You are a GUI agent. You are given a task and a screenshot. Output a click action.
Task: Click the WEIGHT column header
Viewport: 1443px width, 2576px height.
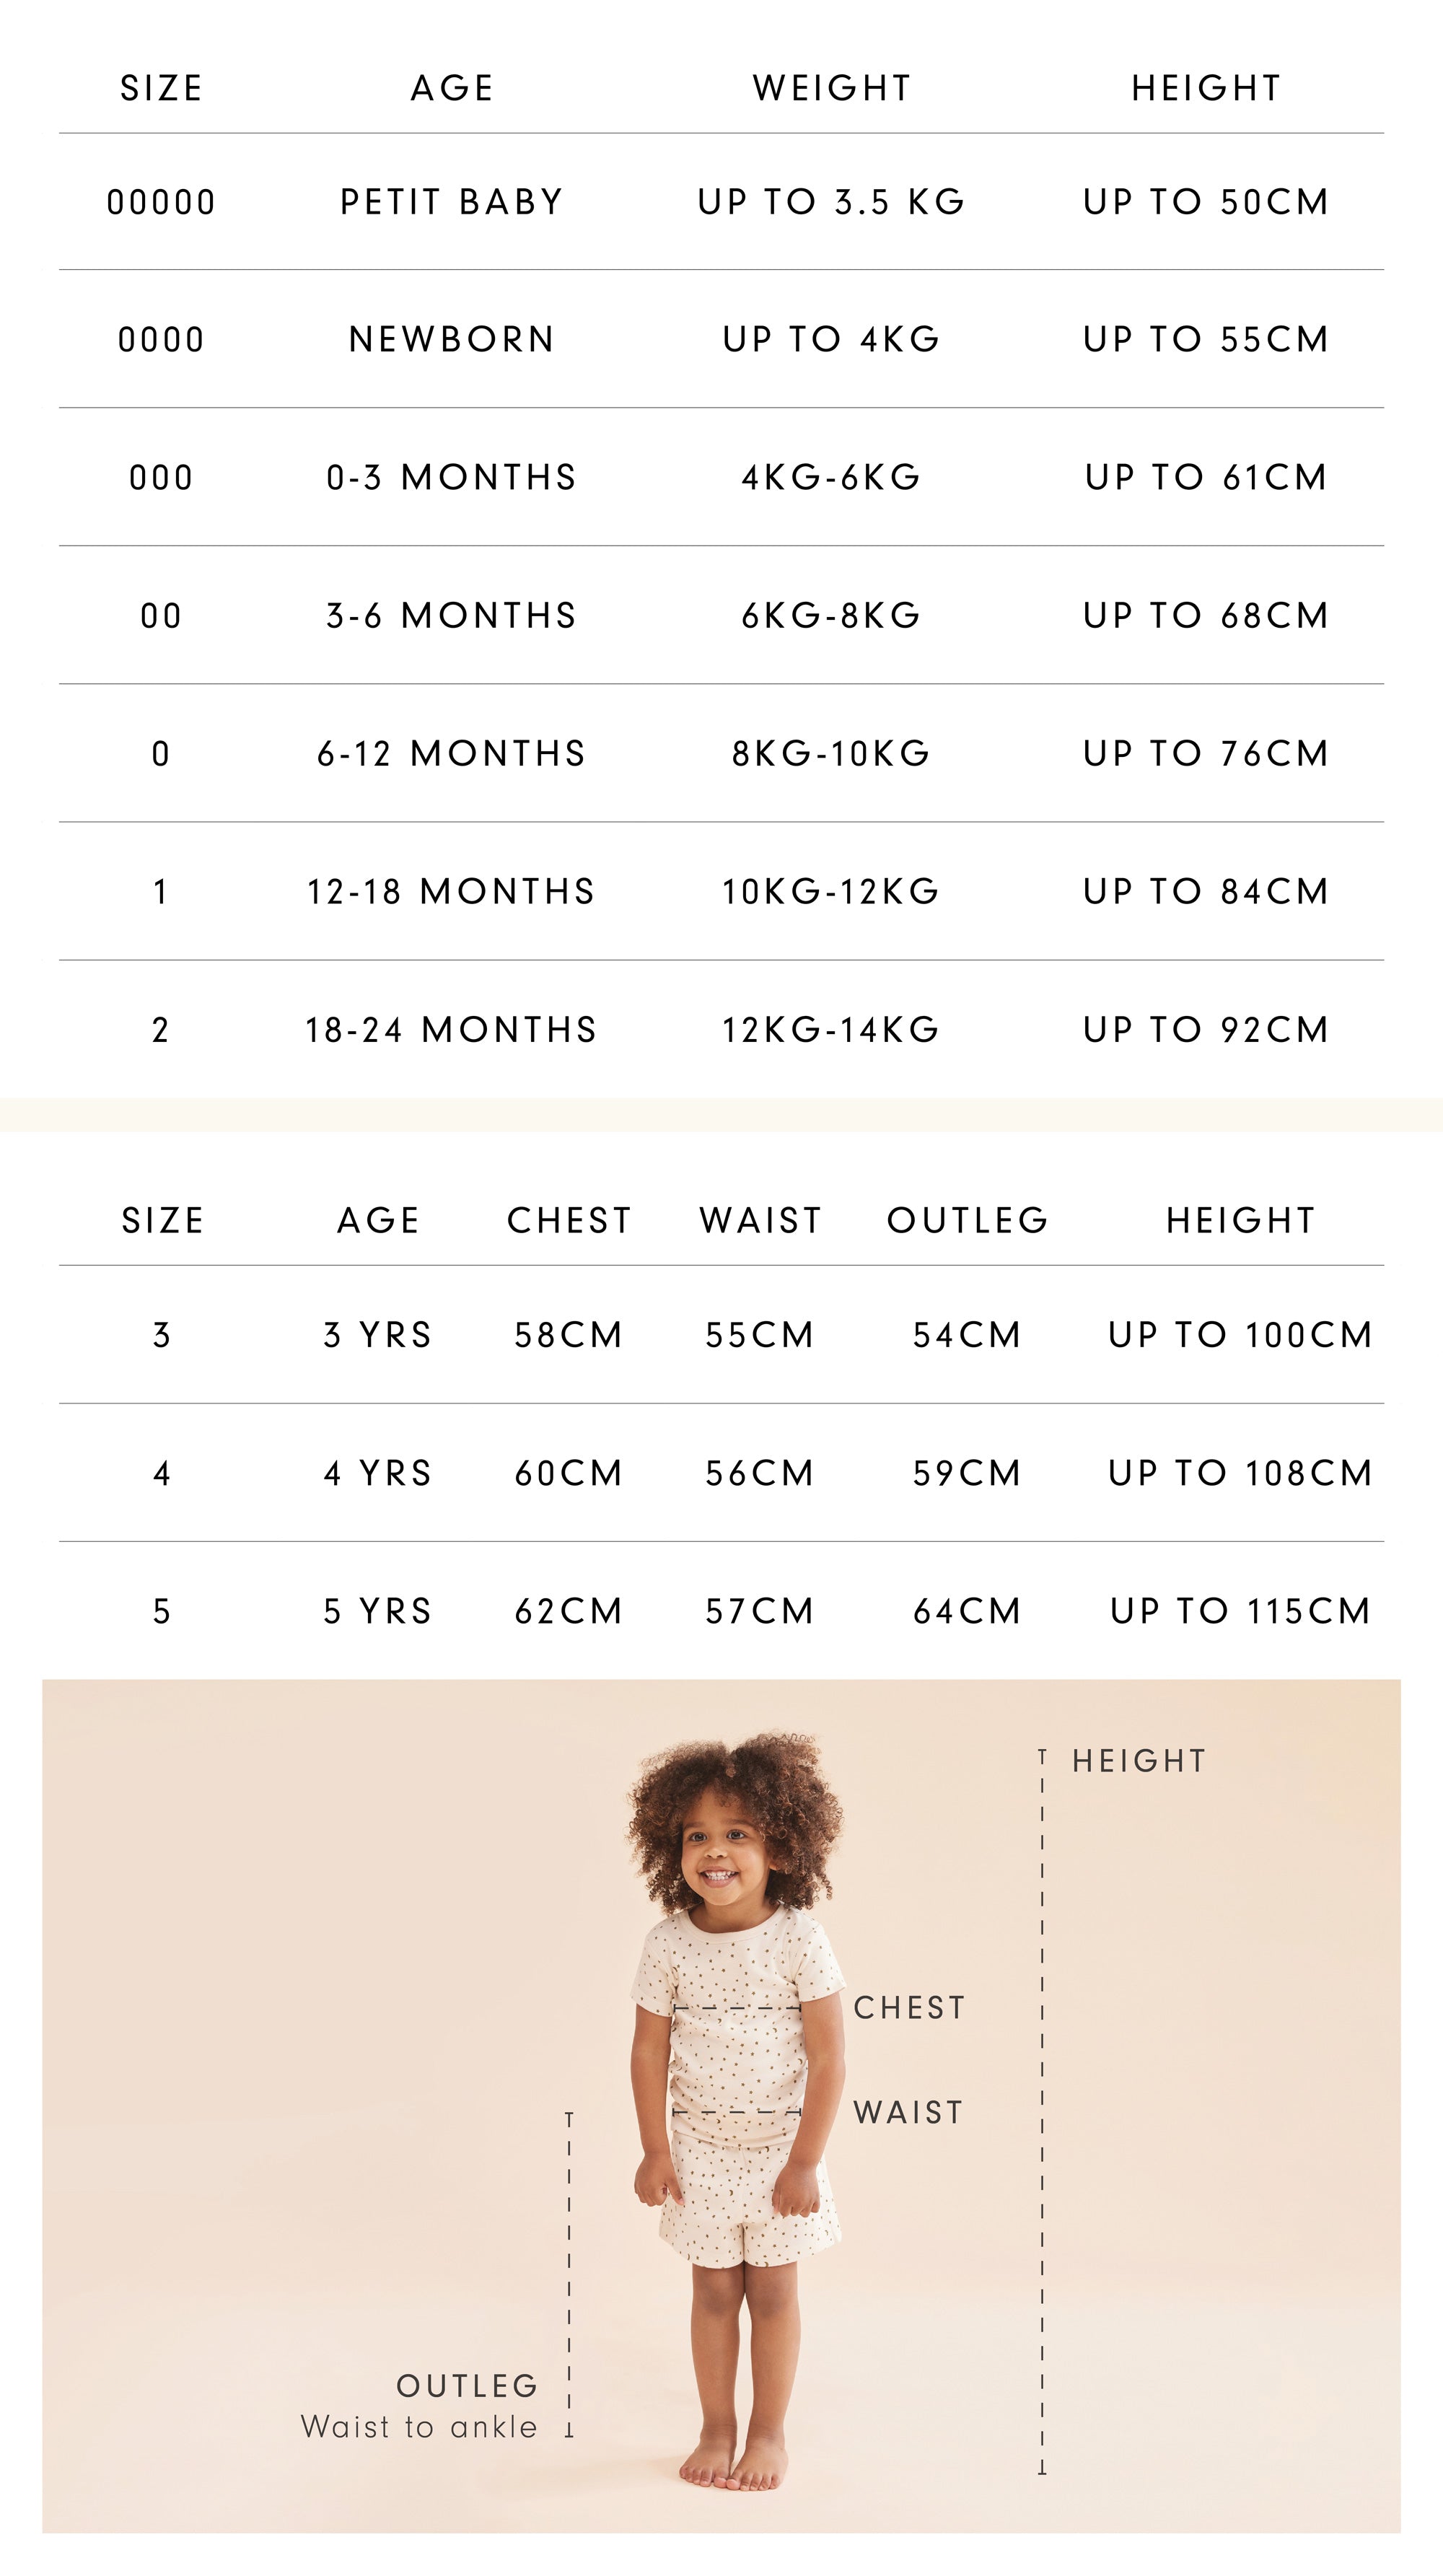coord(831,88)
